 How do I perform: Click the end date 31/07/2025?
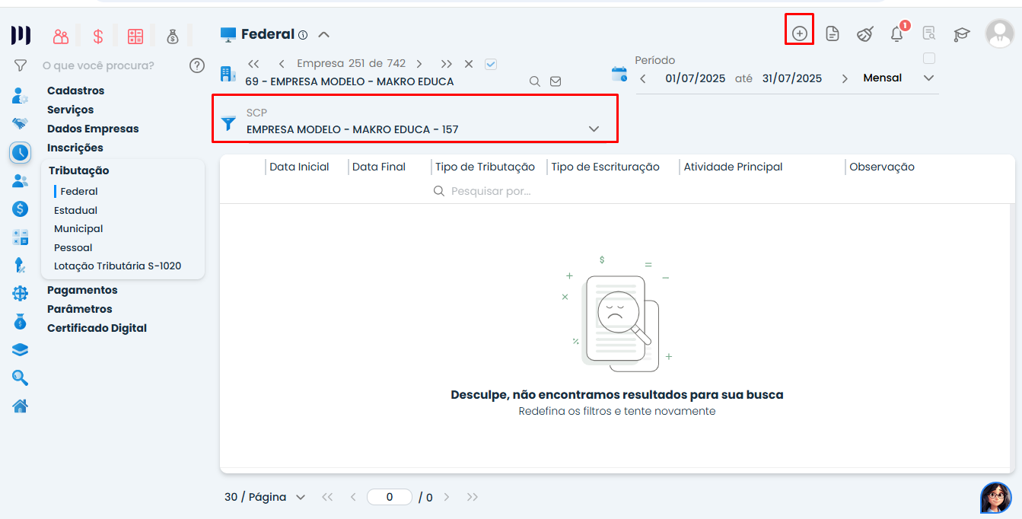point(791,78)
